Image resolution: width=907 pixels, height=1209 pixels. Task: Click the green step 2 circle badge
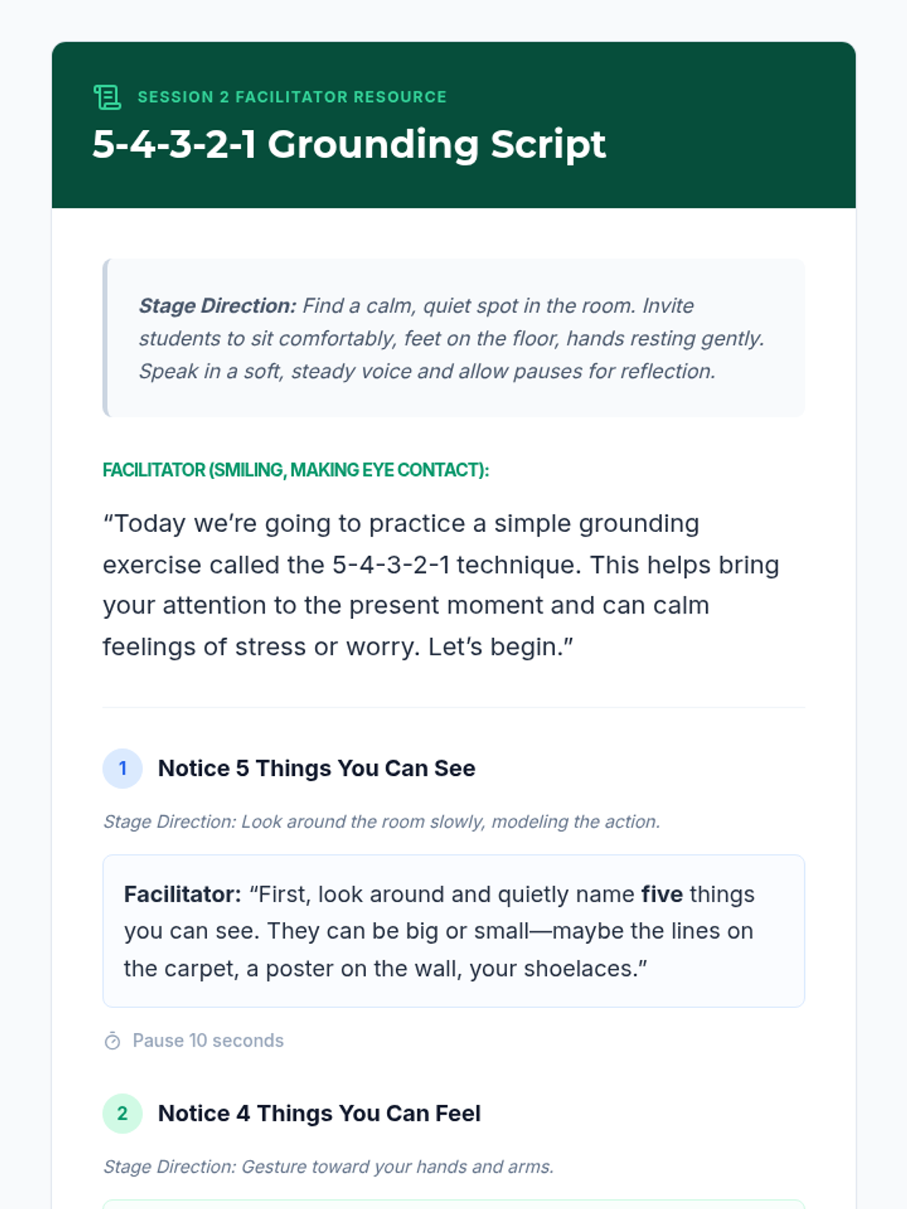[122, 1113]
